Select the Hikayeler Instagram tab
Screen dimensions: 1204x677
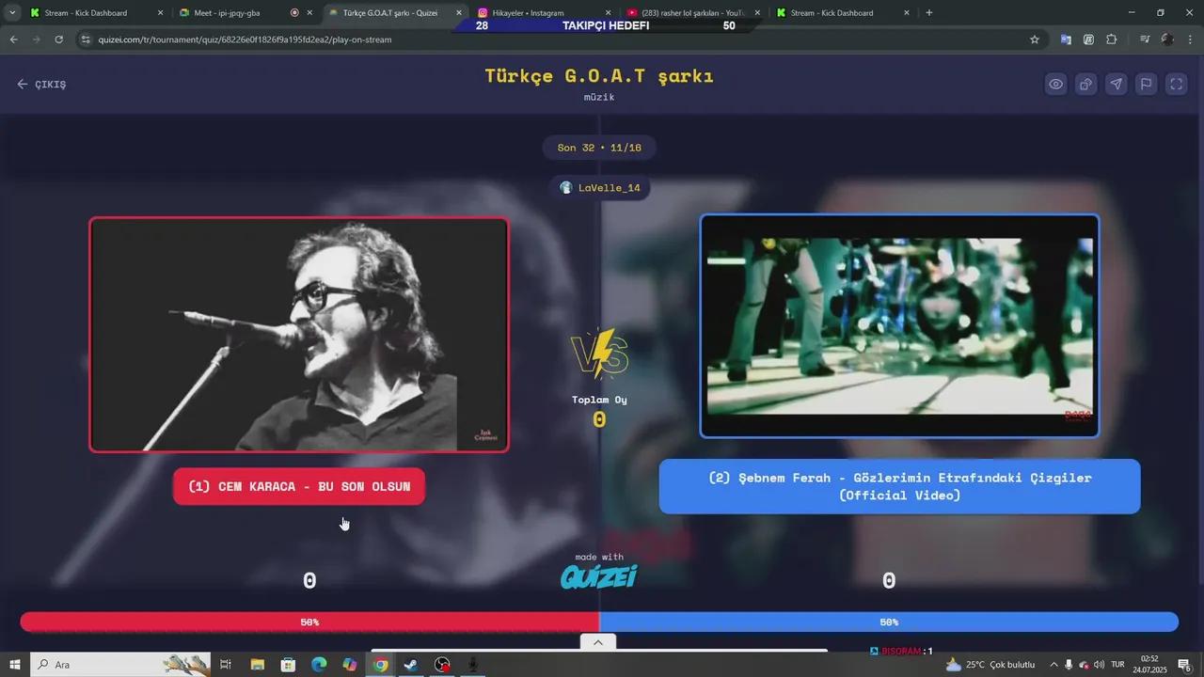tap(527, 12)
